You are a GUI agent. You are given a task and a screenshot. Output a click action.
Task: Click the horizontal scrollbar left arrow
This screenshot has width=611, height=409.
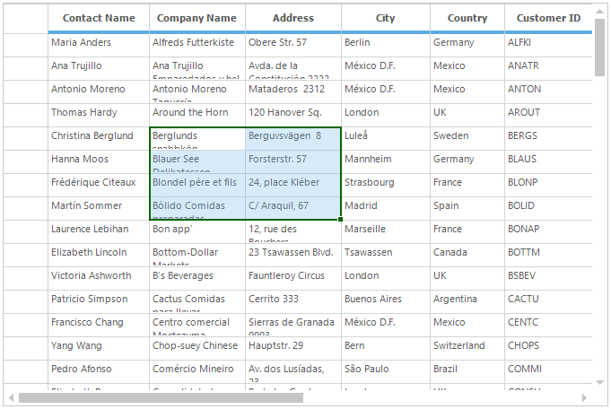11,397
